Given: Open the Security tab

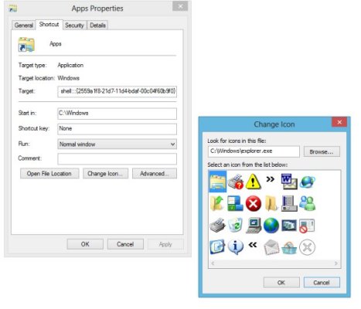Looking at the screenshot, I should [x=74, y=25].
